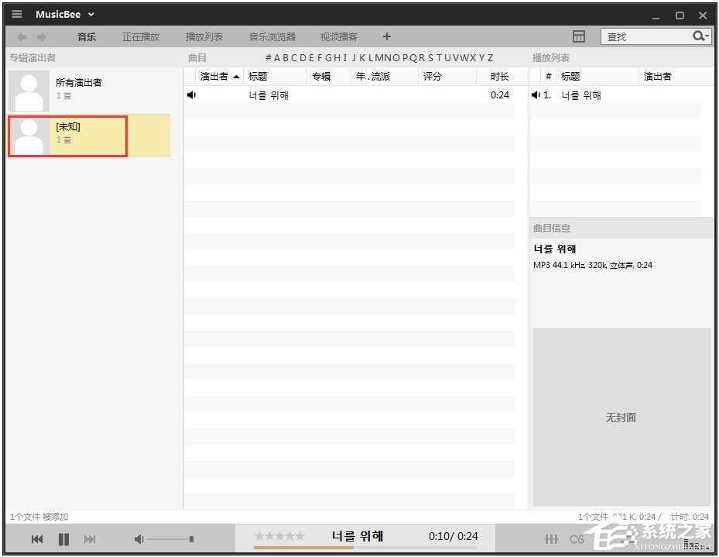
Task: Pause the currently playing track
Action: point(63,539)
